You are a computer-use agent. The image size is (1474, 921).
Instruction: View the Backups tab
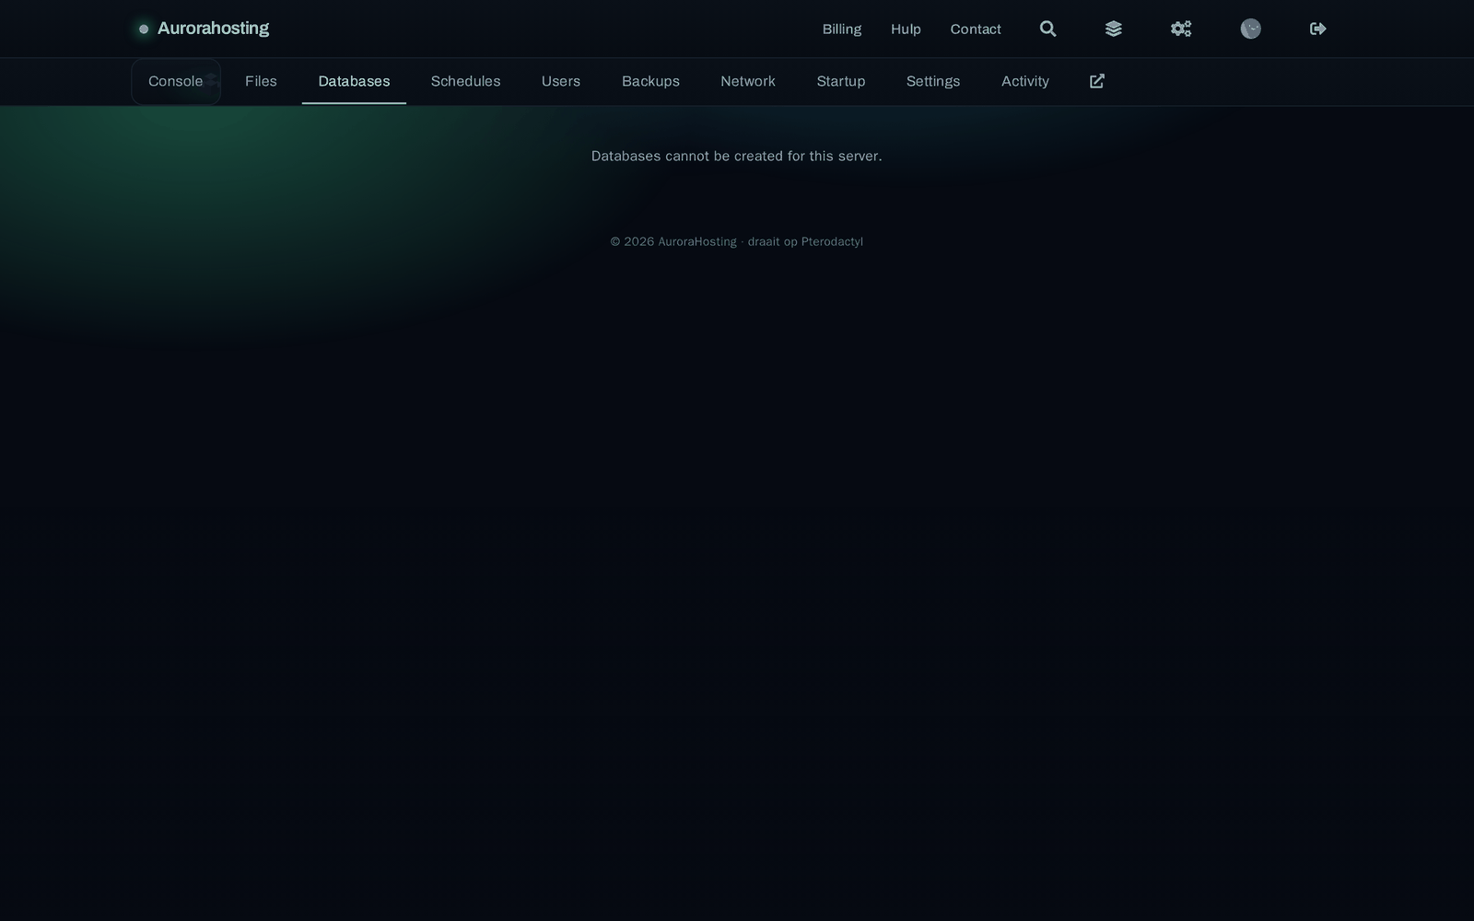coord(650,81)
